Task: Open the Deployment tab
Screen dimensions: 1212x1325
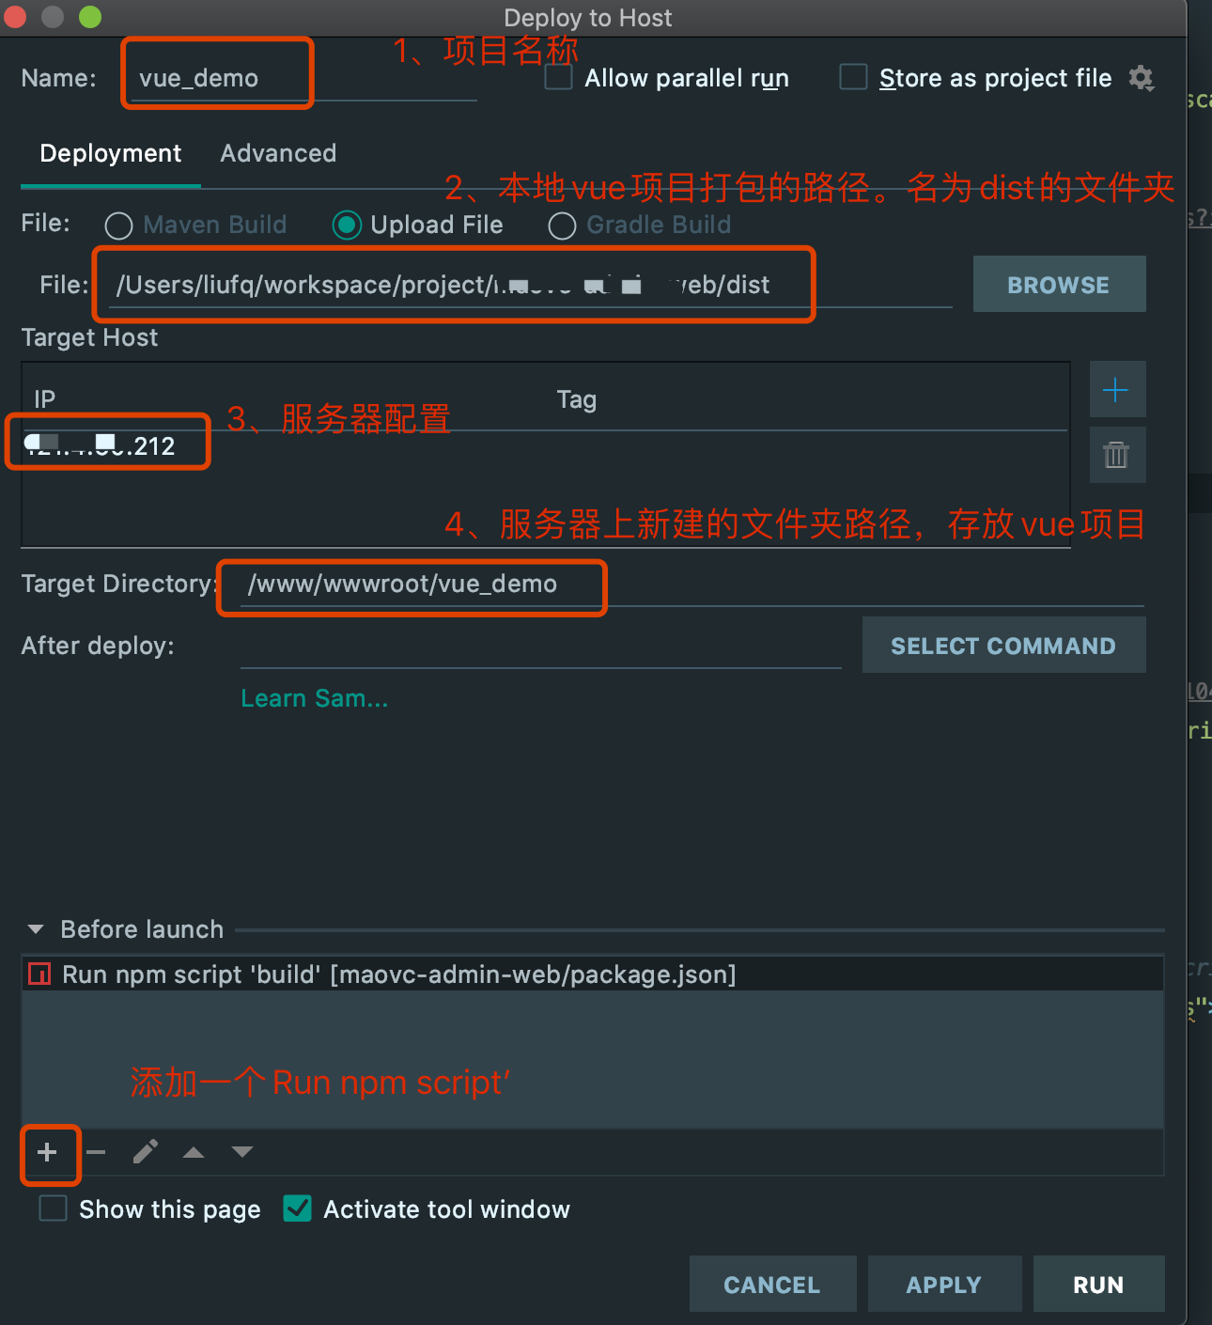Action: pos(111,153)
